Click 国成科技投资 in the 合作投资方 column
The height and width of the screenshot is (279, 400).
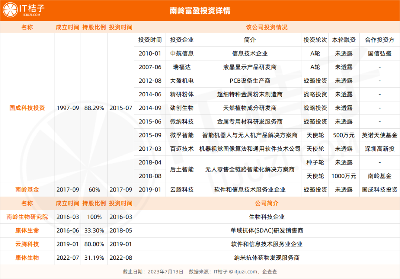(380, 190)
